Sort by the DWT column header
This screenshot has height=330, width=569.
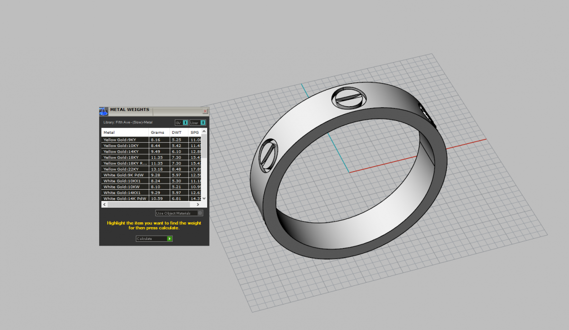tap(179, 132)
